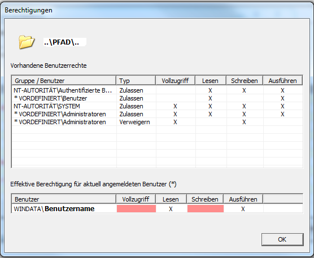
Task: Select the * VORDEFINIERT\Benutzer row
Action: [157, 98]
